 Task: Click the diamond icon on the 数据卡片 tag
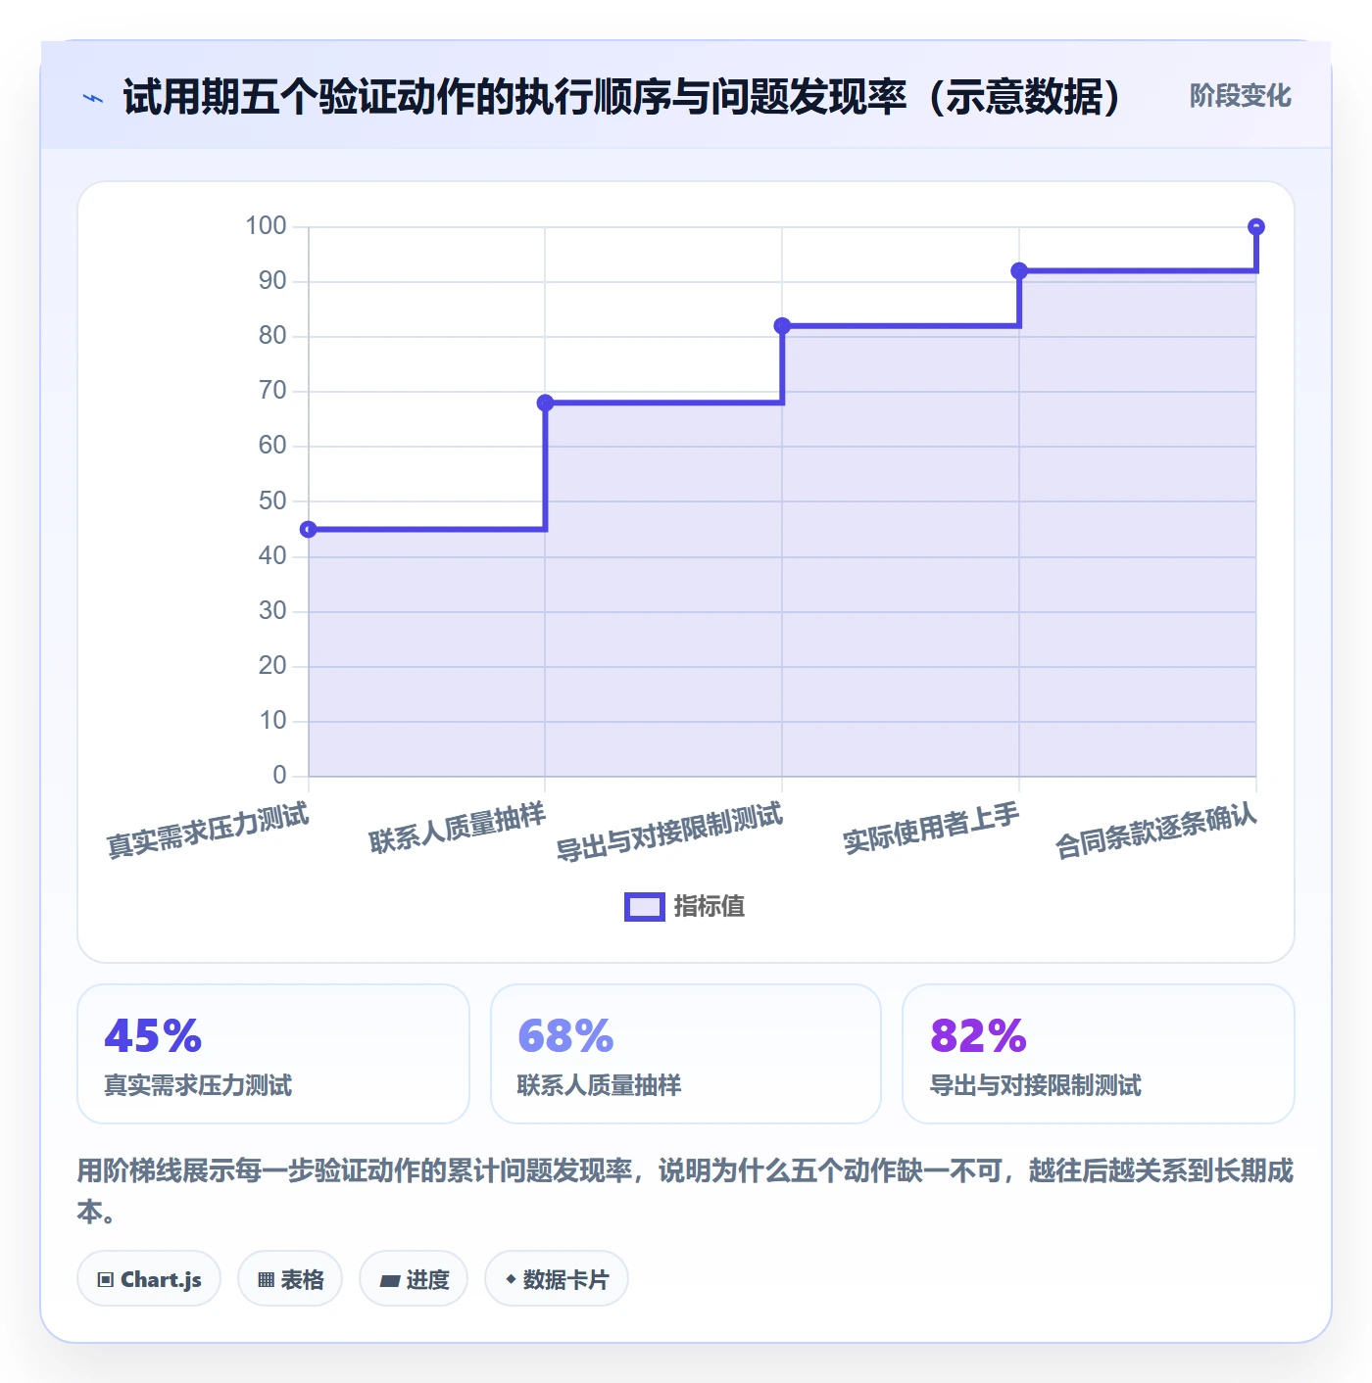(x=511, y=1279)
